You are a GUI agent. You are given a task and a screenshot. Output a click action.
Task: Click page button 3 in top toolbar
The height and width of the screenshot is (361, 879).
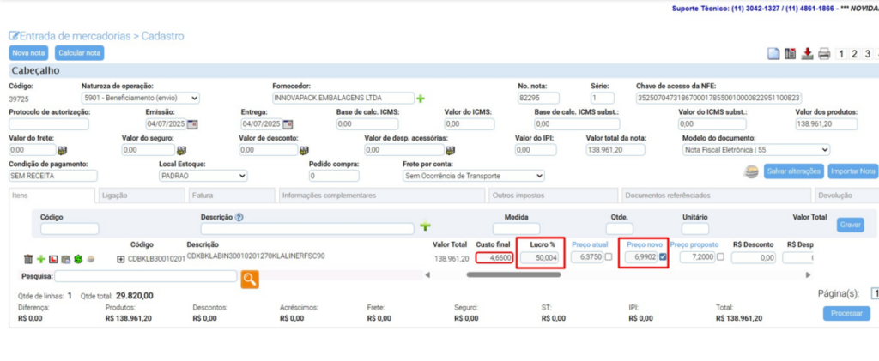(868, 54)
